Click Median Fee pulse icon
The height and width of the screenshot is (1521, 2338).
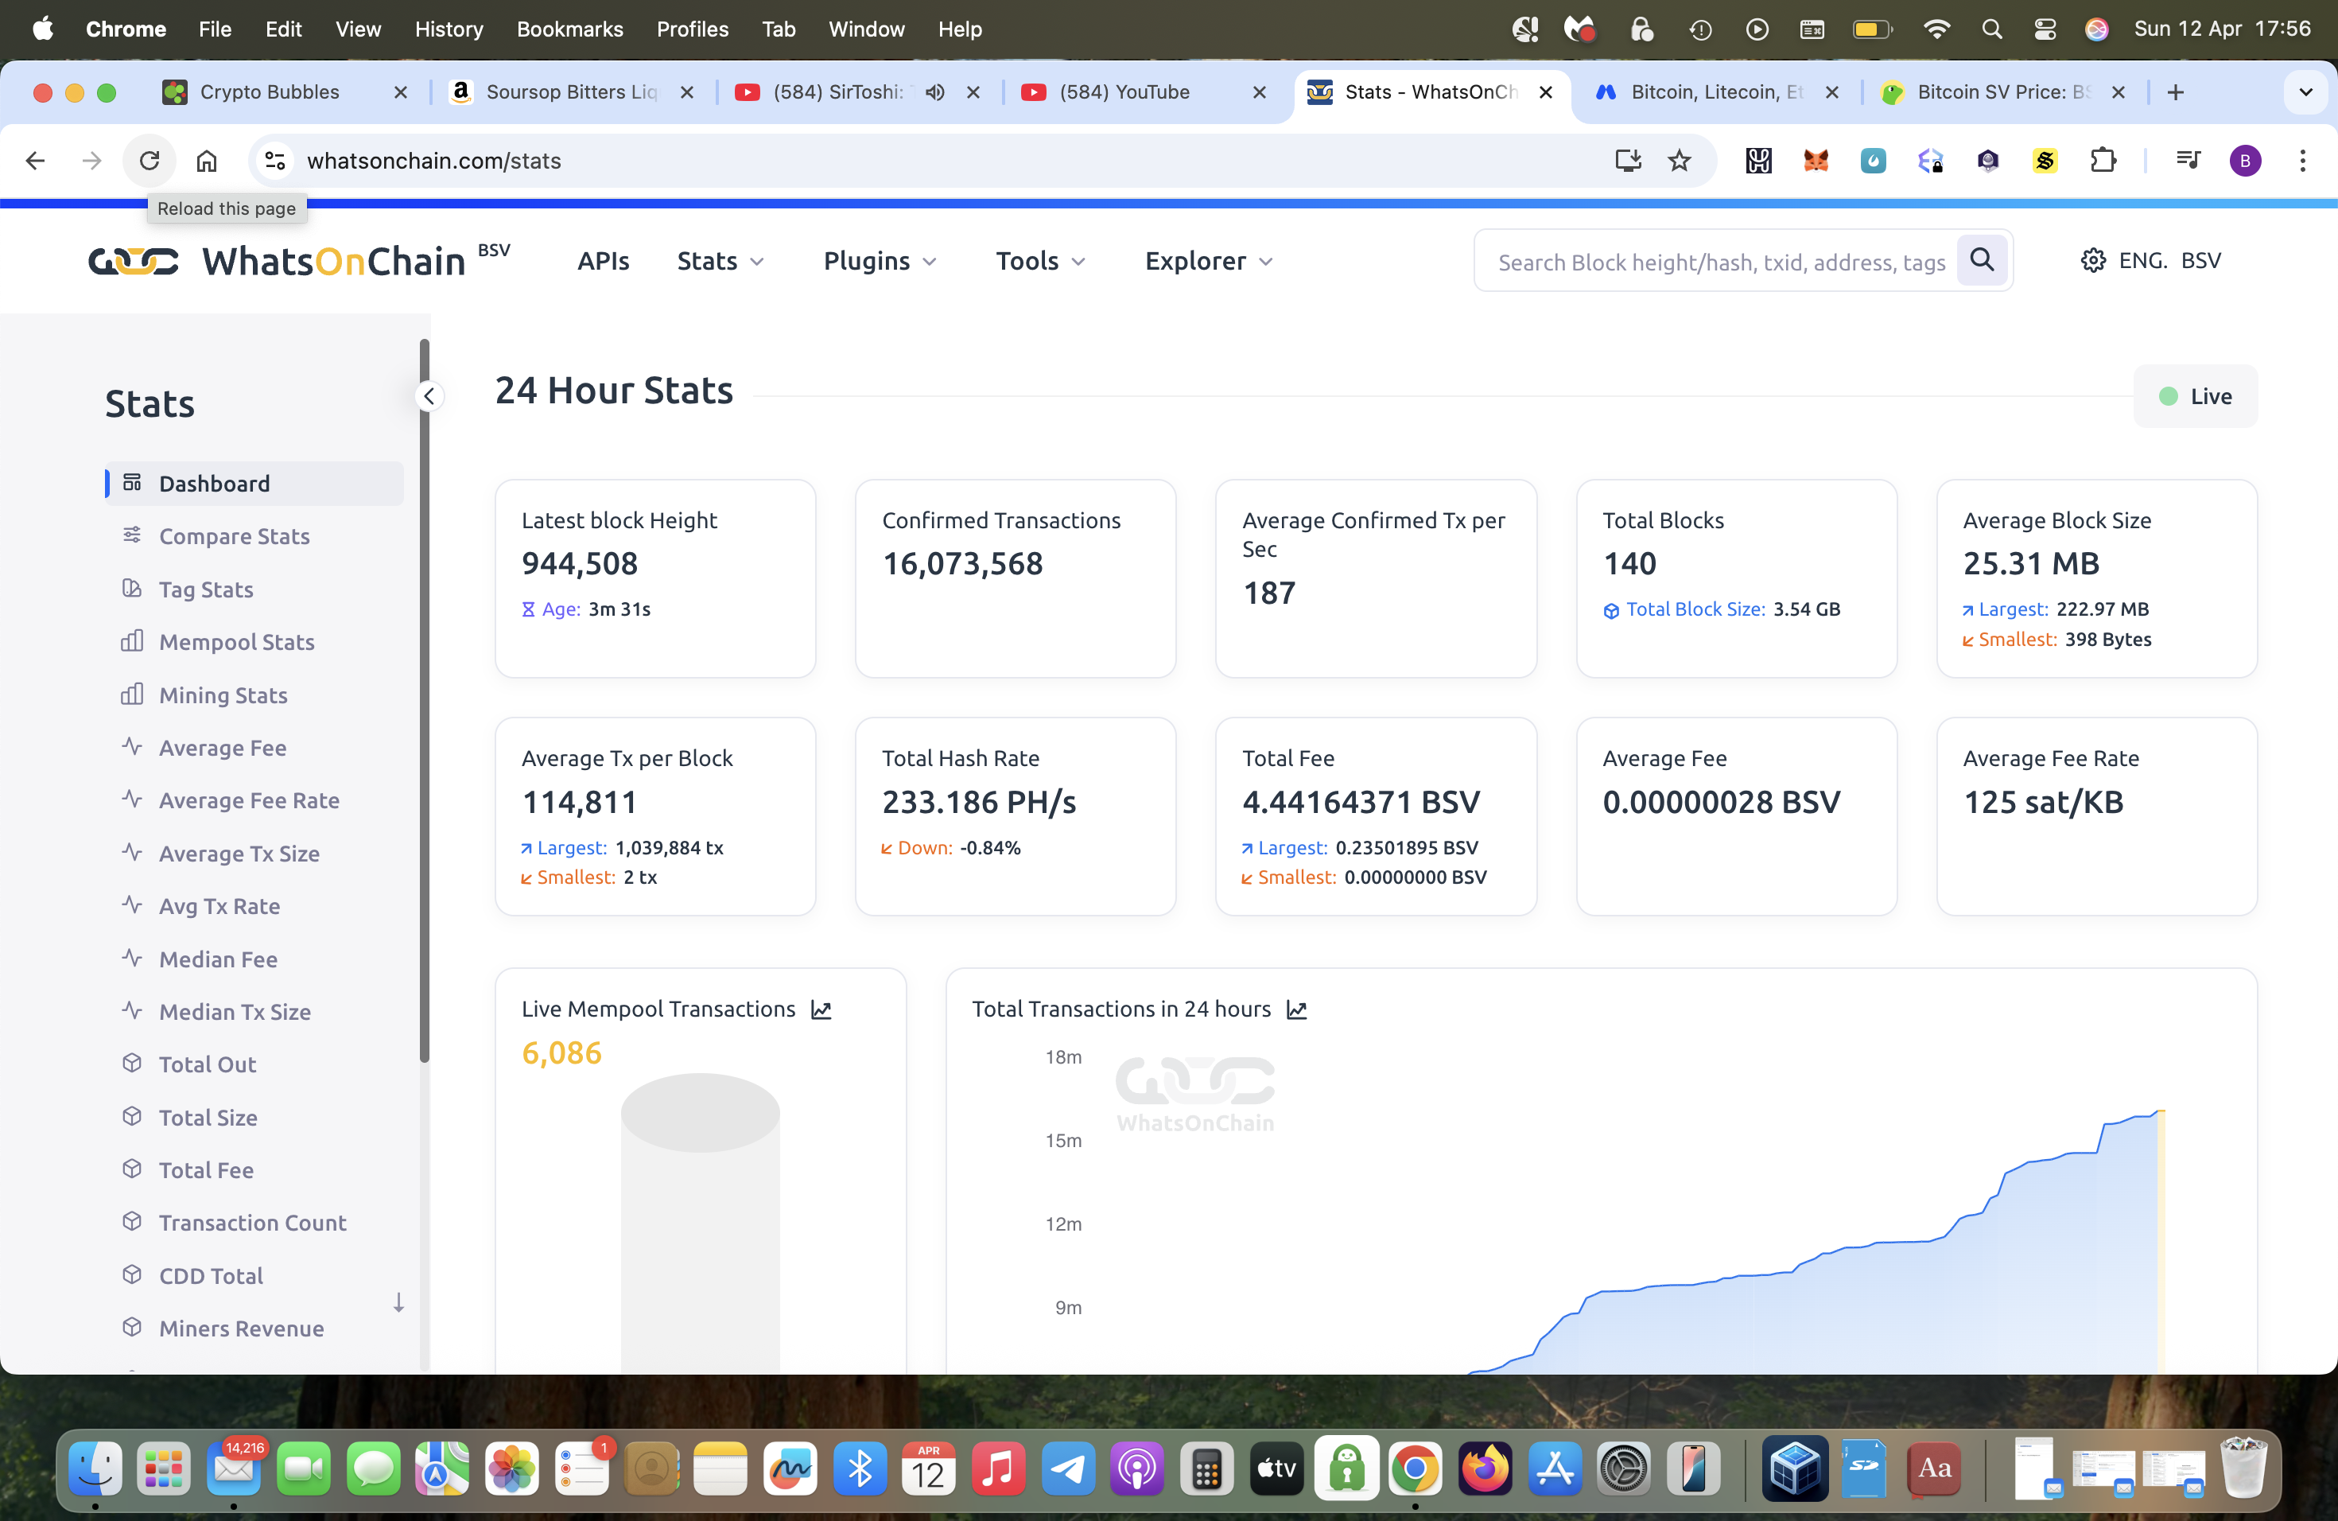tap(132, 958)
